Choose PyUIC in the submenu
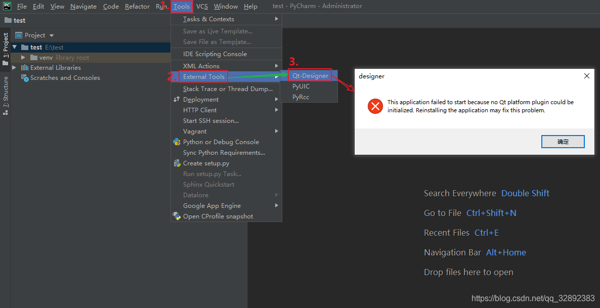Screen dimensions: 600x308 coord(301,86)
